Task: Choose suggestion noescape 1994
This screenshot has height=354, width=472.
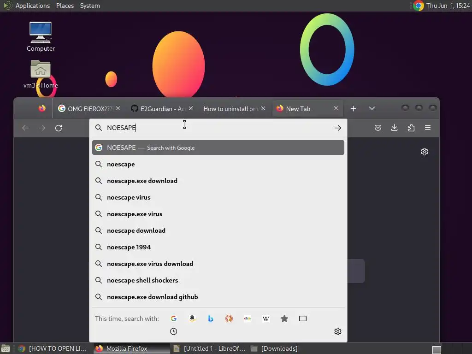Action: (218, 247)
